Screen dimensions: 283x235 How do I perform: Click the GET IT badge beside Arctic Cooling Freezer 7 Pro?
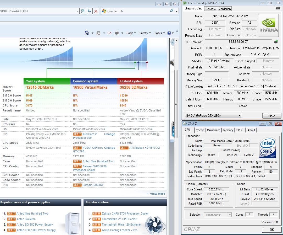(97, 230)
